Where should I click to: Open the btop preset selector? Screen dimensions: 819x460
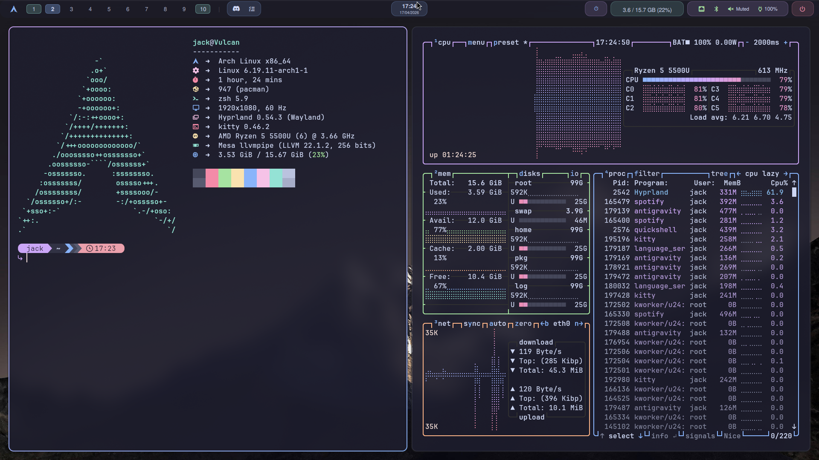[511, 43]
